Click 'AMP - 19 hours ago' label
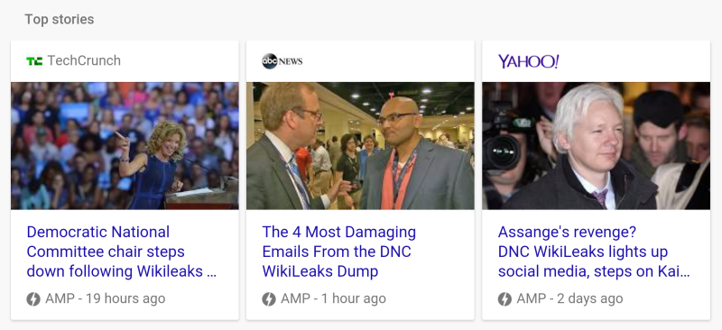The width and height of the screenshot is (722, 330). tap(105, 299)
